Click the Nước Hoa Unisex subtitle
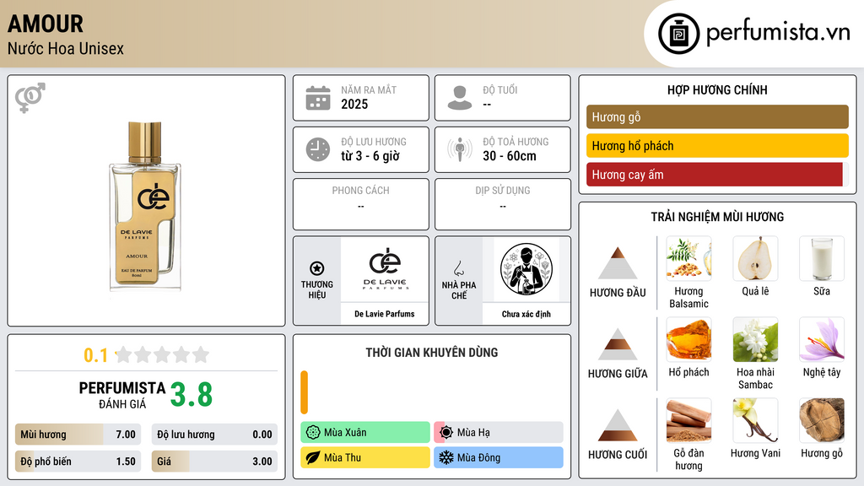Image resolution: width=864 pixels, height=486 pixels. 66,48
